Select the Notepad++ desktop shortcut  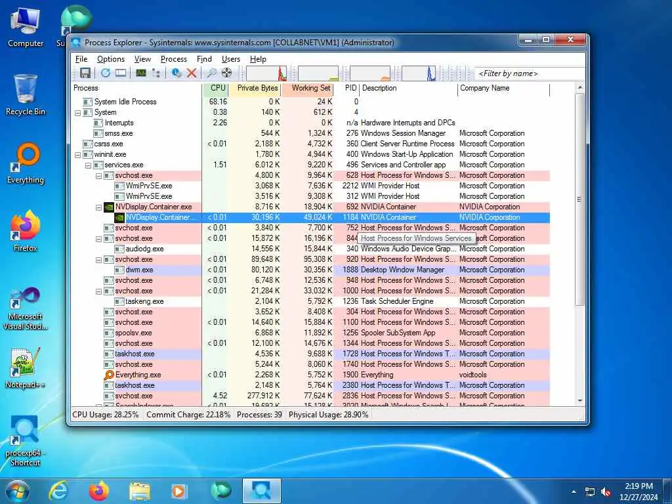[x=26, y=367]
